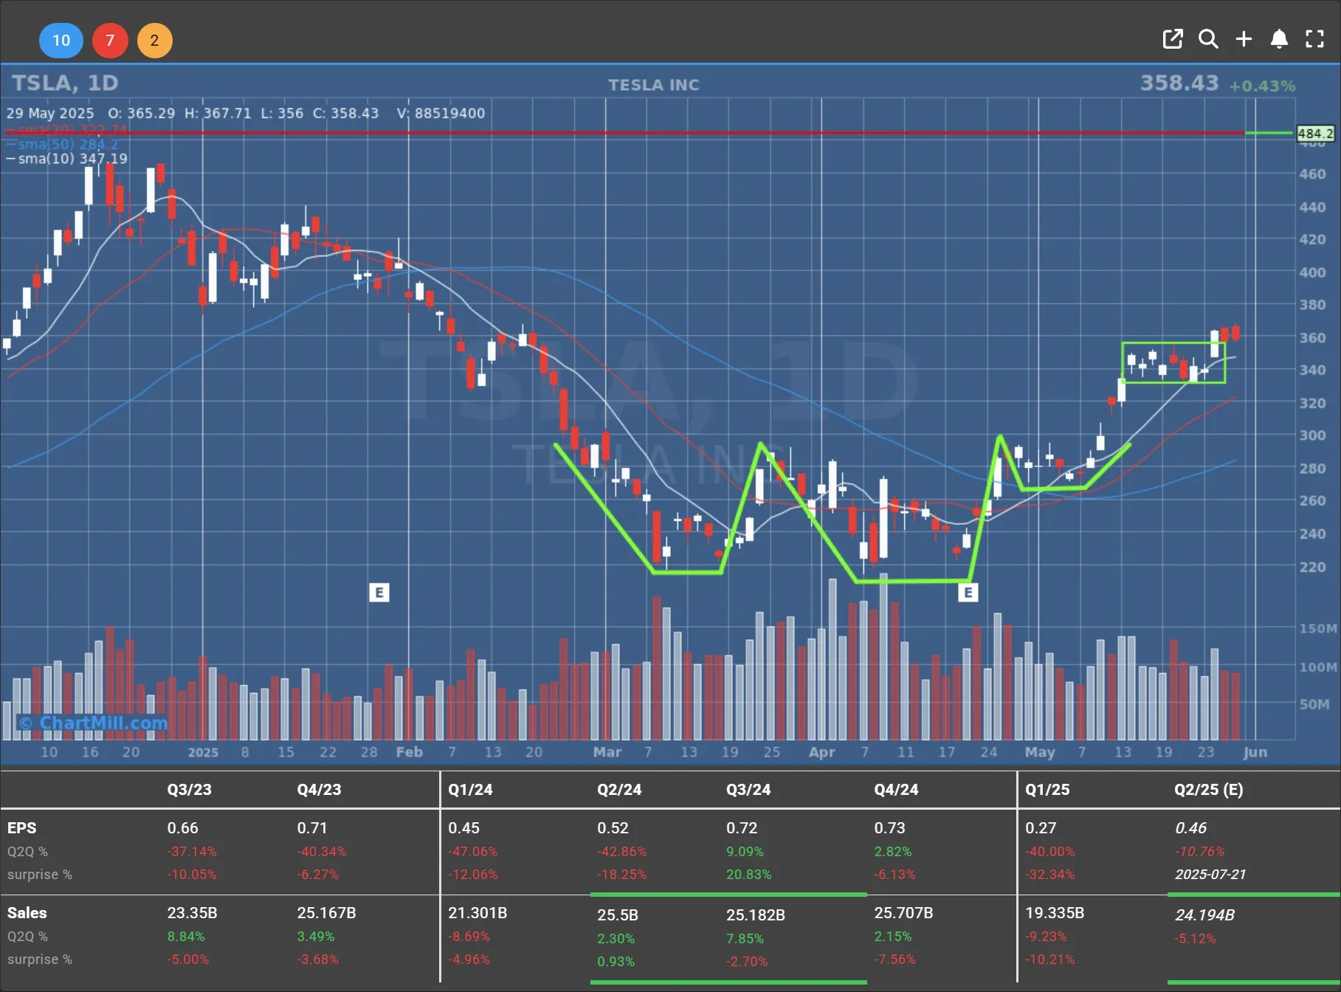Viewport: 1341px width, 992px height.
Task: Click the red 7 badge
Action: (x=110, y=40)
